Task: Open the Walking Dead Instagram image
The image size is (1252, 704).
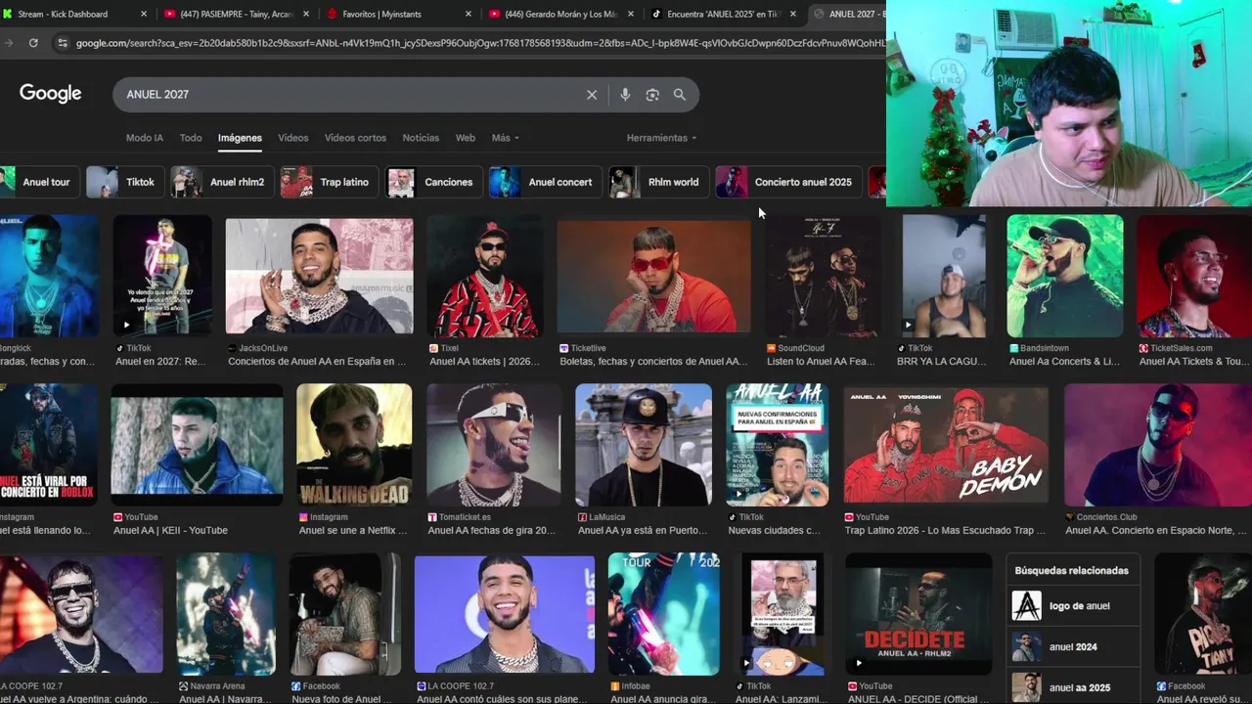Action: tap(354, 444)
